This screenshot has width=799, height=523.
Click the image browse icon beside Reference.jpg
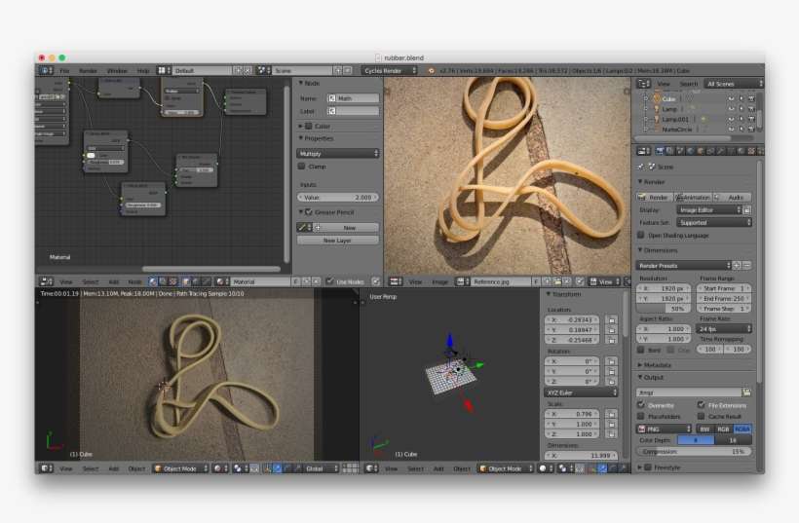click(462, 281)
